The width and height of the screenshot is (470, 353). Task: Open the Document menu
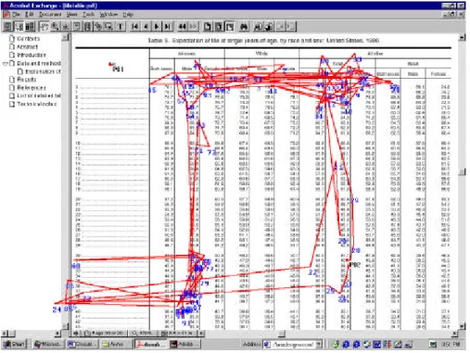point(50,14)
